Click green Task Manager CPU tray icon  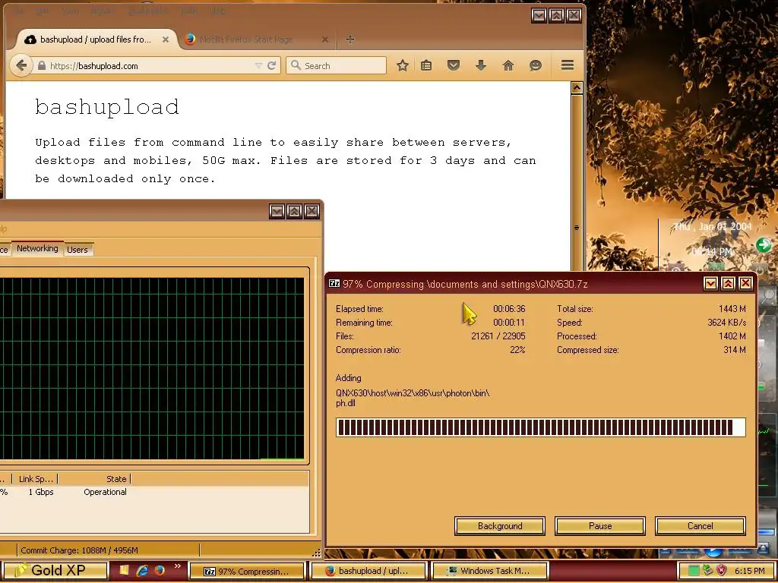(694, 571)
